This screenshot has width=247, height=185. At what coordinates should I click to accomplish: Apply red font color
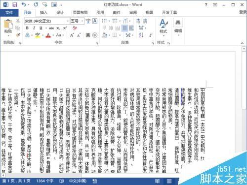click(x=48, y=35)
